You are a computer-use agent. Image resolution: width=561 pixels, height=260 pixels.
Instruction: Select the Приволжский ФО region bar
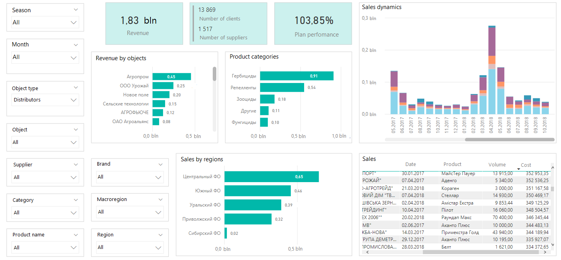(x=248, y=219)
